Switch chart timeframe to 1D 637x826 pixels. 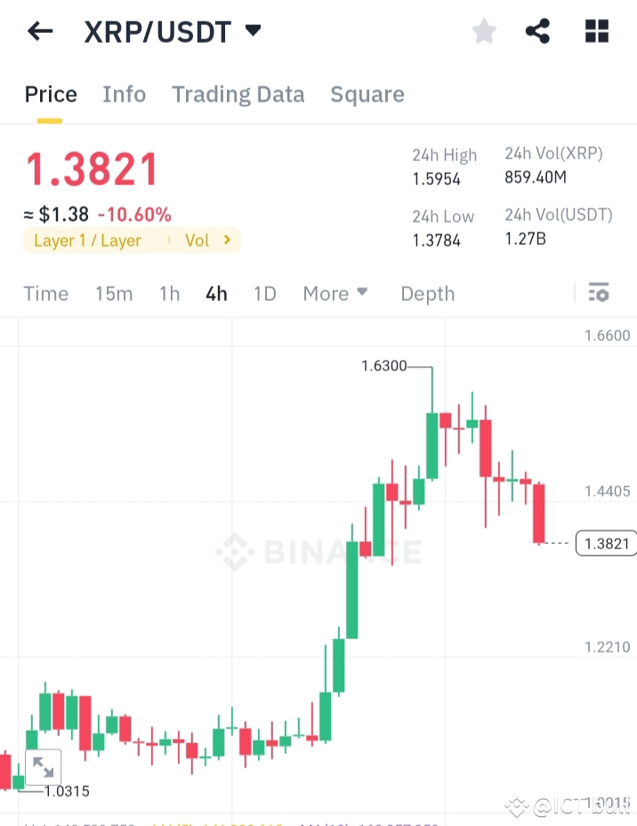tap(264, 293)
